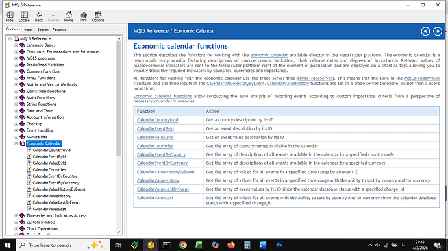This screenshot has height=251, width=448.
Task: Click the Language Basics book icon
Action: coord(22,45)
